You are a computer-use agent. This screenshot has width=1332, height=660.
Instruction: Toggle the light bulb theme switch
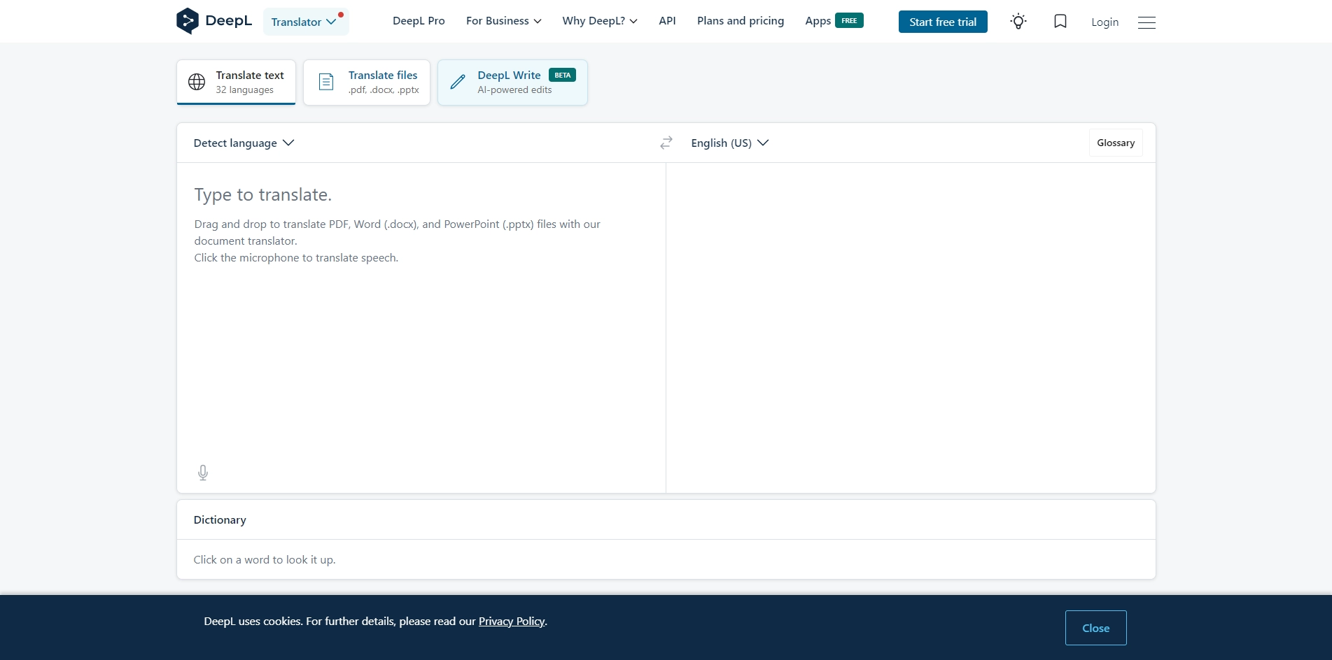1018,22
